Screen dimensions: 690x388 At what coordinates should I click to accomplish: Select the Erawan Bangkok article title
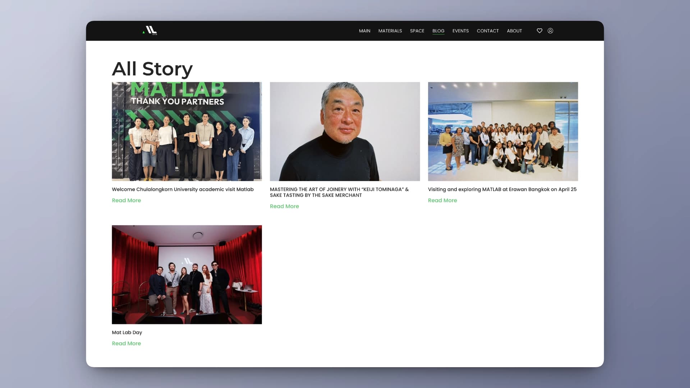[x=502, y=189]
